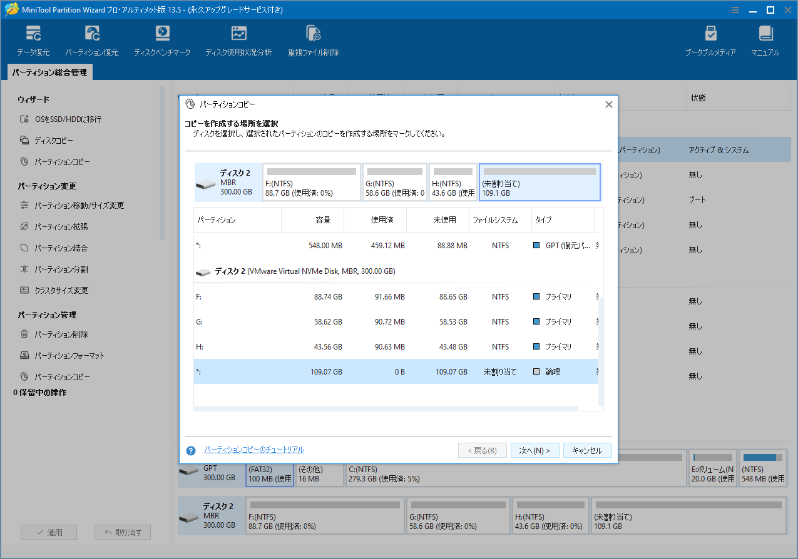Open the Data Recovery (データ復元) tool
Image resolution: width=798 pixels, height=559 pixels.
(x=33, y=39)
